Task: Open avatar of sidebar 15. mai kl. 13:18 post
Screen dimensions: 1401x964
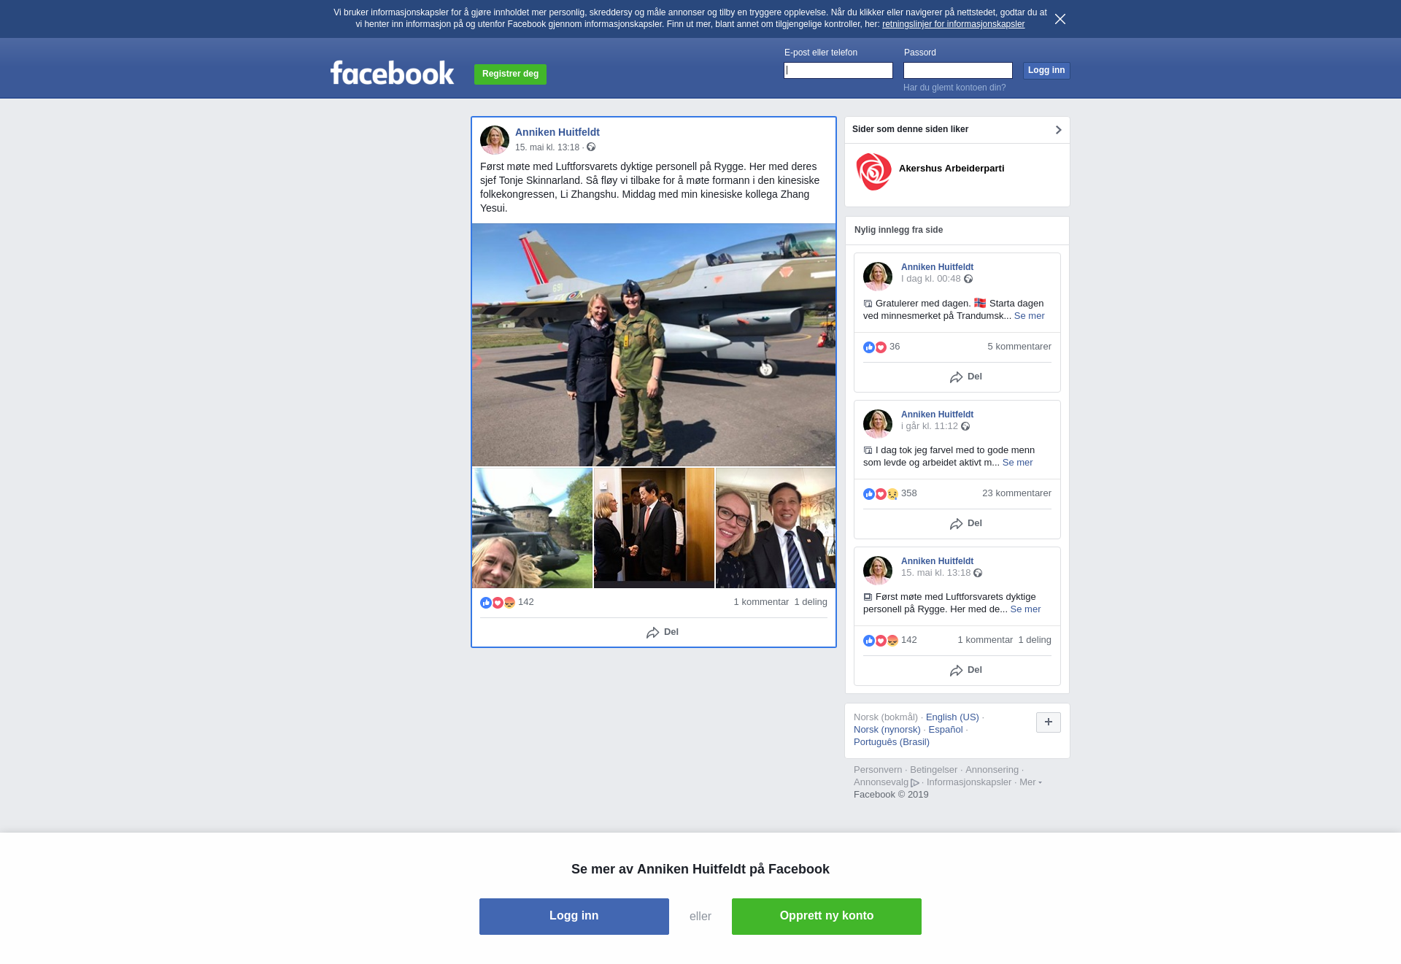Action: point(878,571)
